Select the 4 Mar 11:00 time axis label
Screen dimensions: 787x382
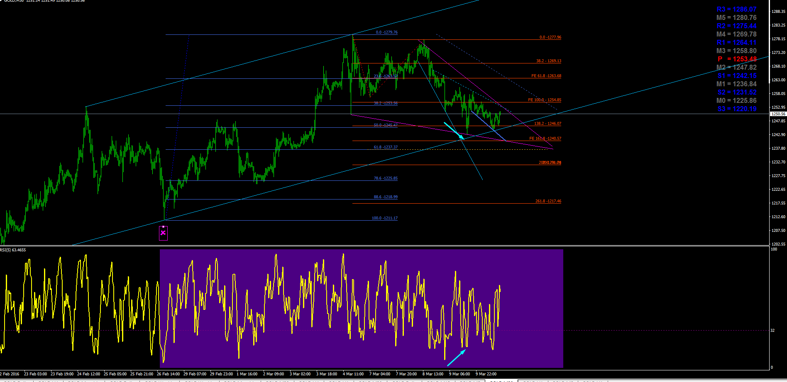353,374
